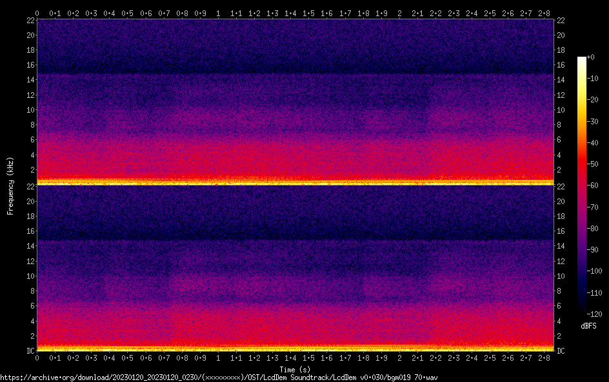609x382 pixels.
Task: Click the topmost 14 label on the right frequency axis
Action: (561, 80)
